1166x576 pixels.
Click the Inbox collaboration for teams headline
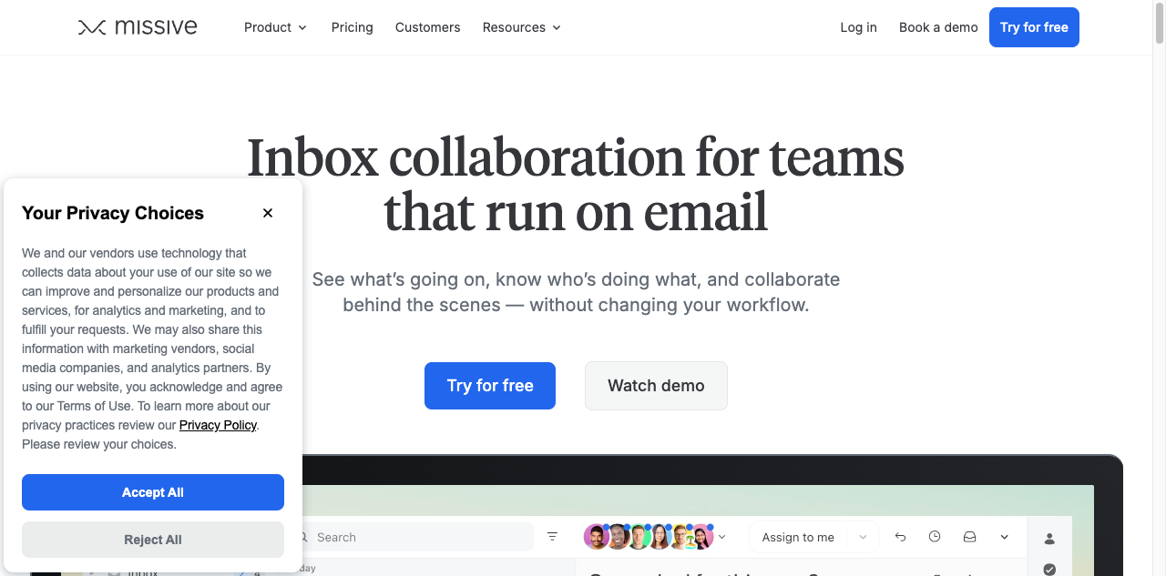(576, 184)
